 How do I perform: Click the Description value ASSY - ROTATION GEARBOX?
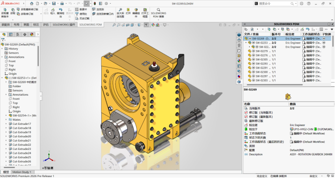click(x=311, y=154)
